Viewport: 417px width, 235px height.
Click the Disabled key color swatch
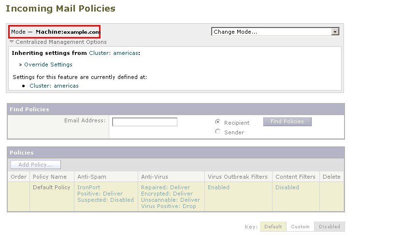330,227
